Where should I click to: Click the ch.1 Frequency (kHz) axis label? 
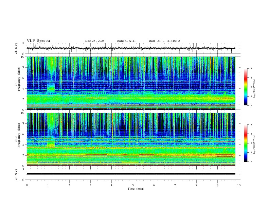18,79
